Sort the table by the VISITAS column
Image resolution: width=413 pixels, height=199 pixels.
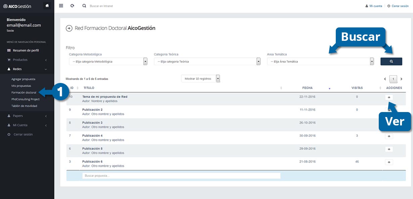pos(357,88)
